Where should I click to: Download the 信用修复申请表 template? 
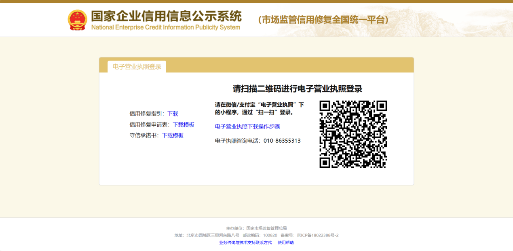pos(184,124)
